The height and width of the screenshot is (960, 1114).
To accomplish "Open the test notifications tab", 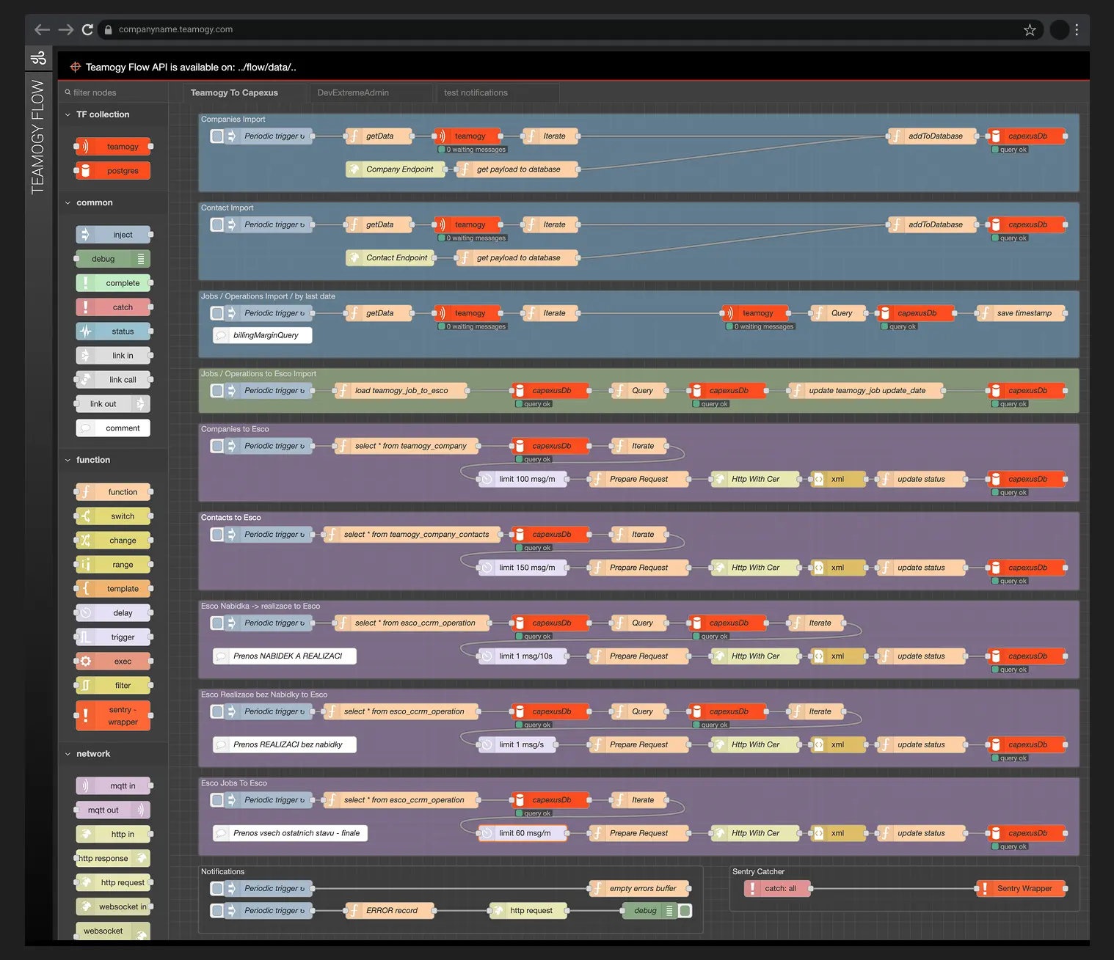I will [x=477, y=92].
